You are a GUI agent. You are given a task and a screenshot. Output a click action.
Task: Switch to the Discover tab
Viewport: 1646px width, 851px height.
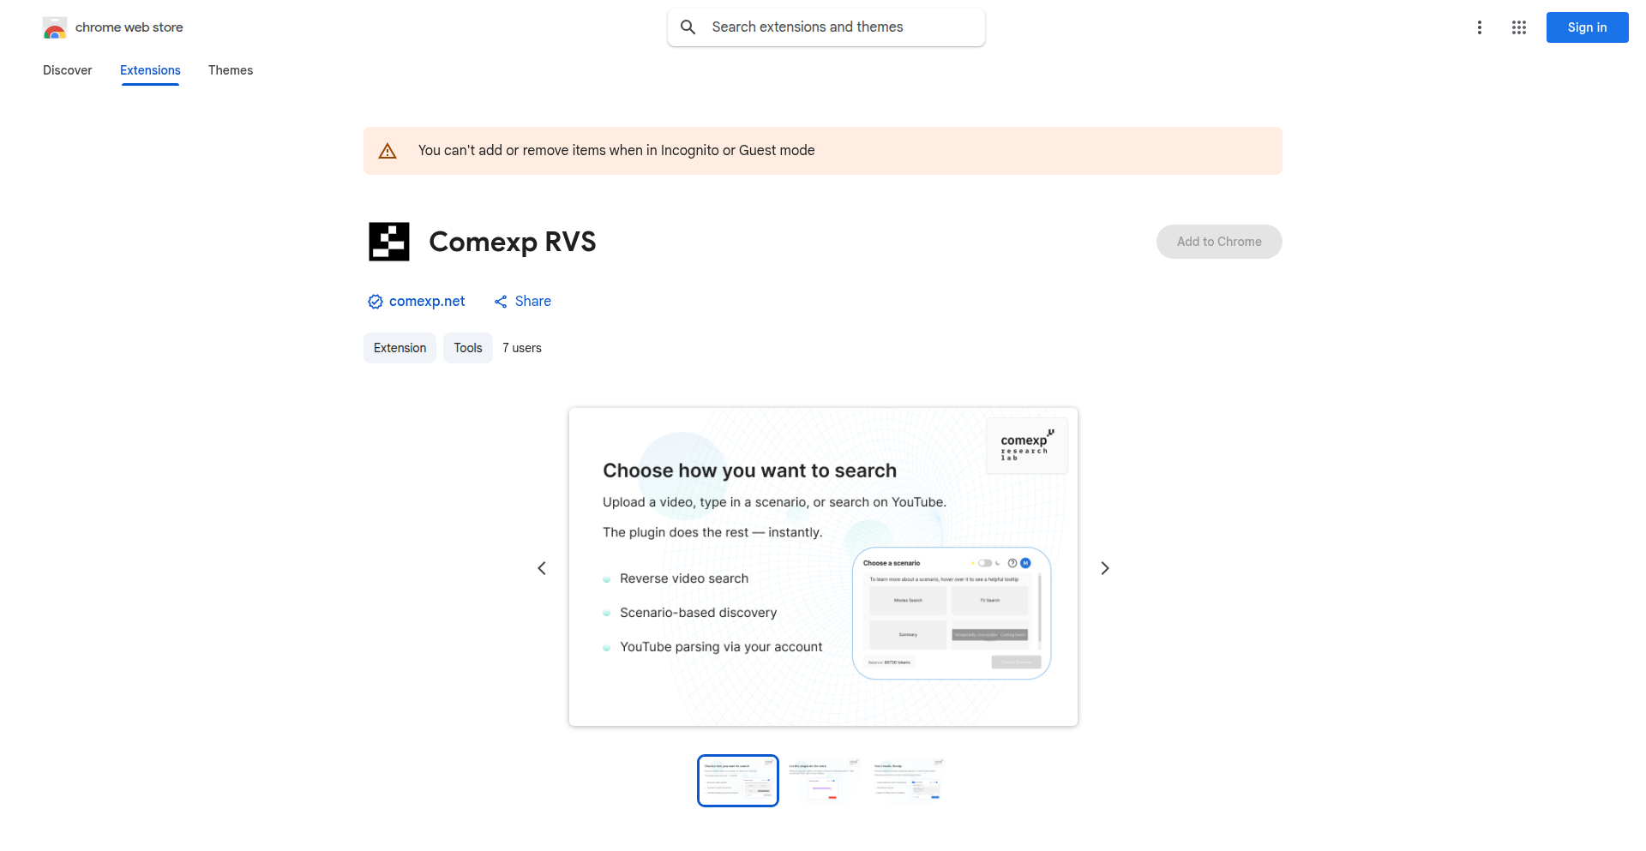[67, 70]
